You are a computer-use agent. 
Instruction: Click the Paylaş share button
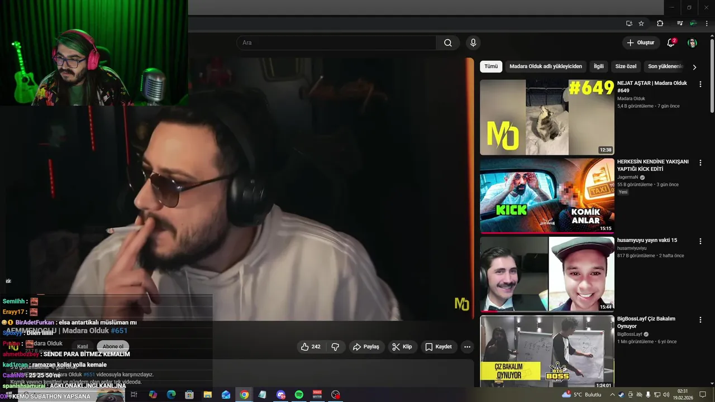tap(366, 347)
